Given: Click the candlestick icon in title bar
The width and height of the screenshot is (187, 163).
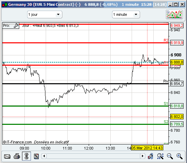Looking at the screenshot, I should tap(5, 4).
